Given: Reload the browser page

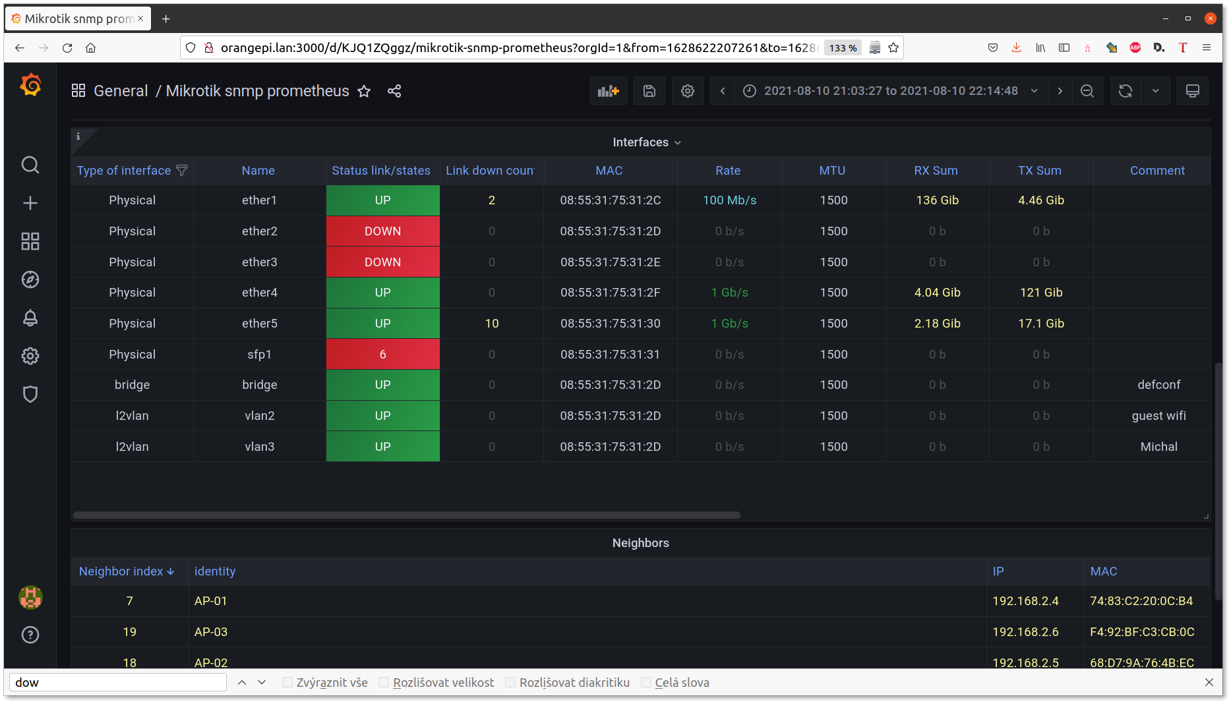Looking at the screenshot, I should pyautogui.click(x=67, y=47).
